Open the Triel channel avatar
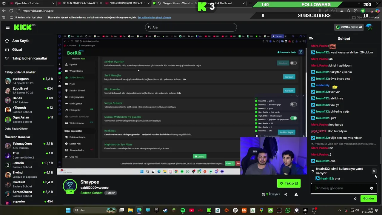 (8, 155)
